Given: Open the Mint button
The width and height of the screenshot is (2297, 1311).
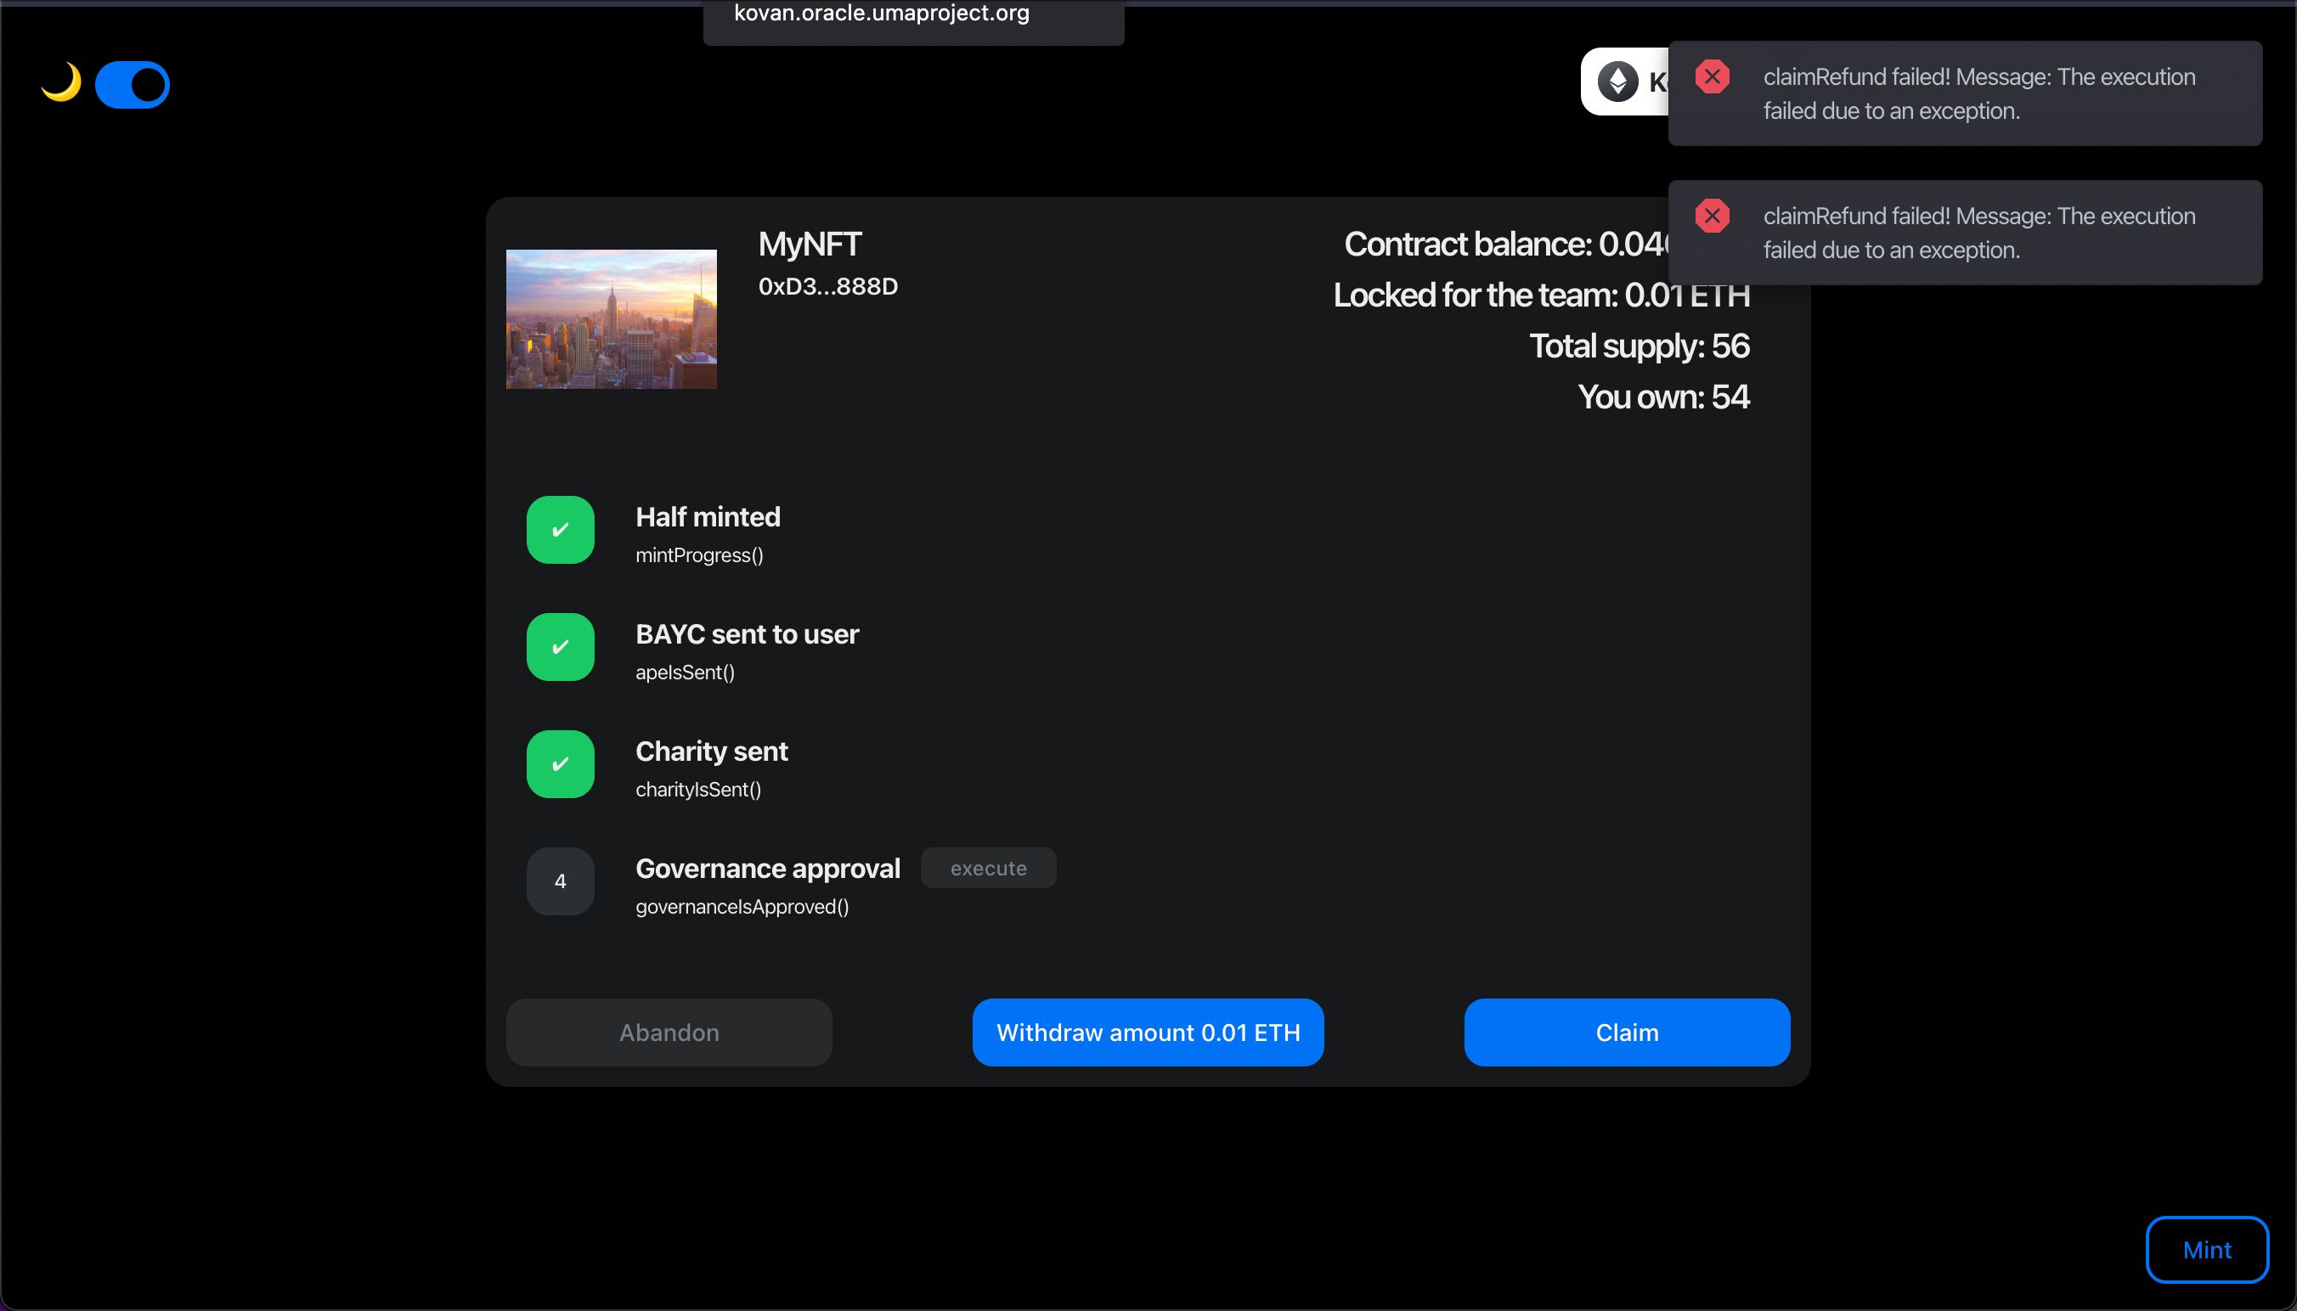Looking at the screenshot, I should click(2207, 1250).
